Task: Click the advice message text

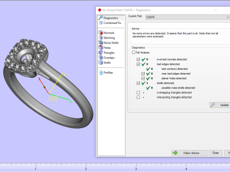Action: pyautogui.click(x=175, y=35)
